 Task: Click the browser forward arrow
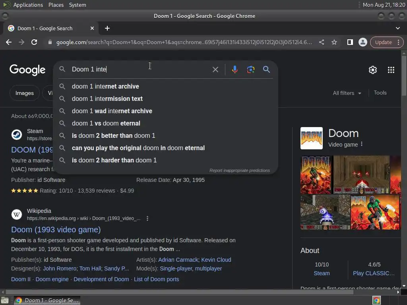(21, 42)
